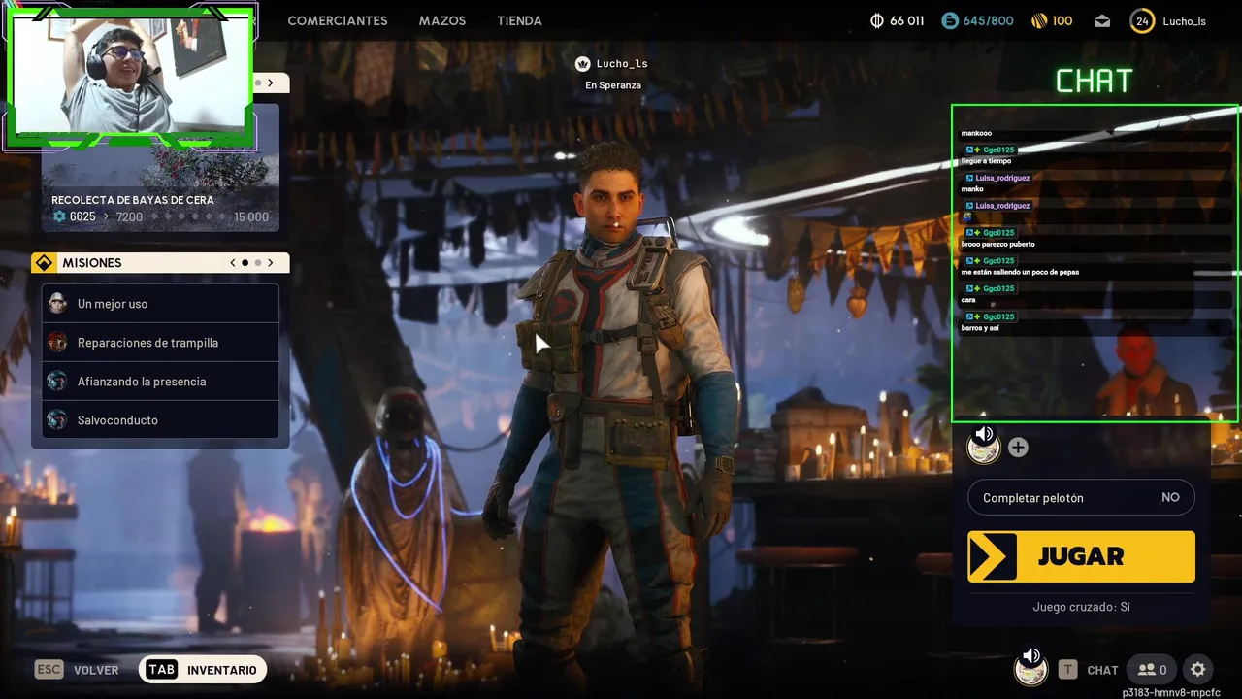Click ESC VOLVER to go back

[x=77, y=670]
